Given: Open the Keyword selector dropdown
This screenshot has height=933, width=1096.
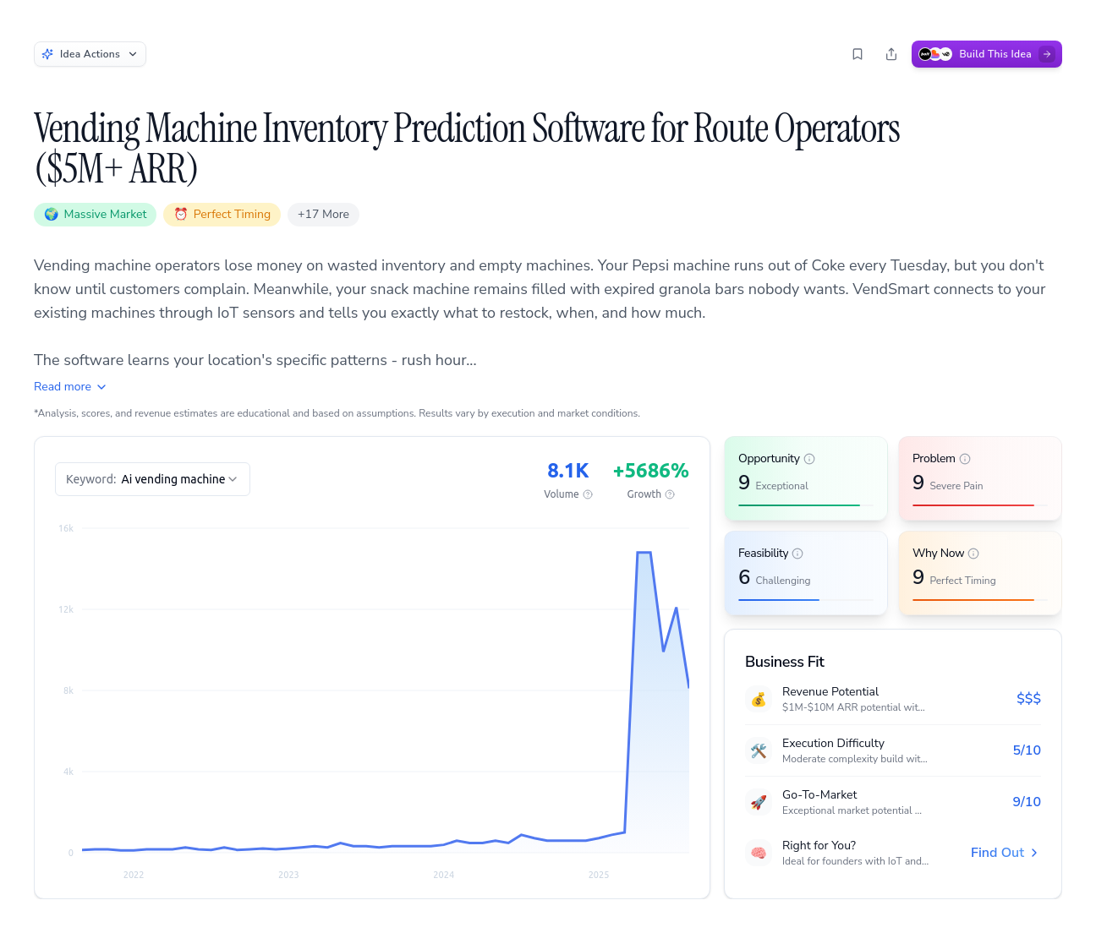Looking at the screenshot, I should click(x=152, y=479).
